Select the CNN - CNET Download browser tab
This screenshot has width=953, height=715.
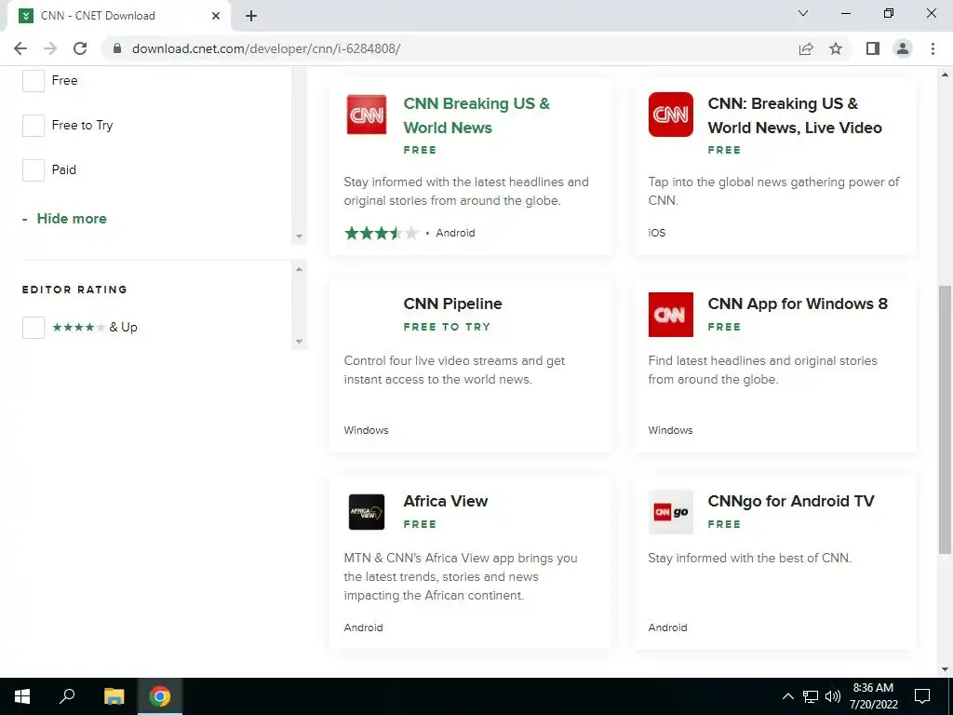pos(118,16)
